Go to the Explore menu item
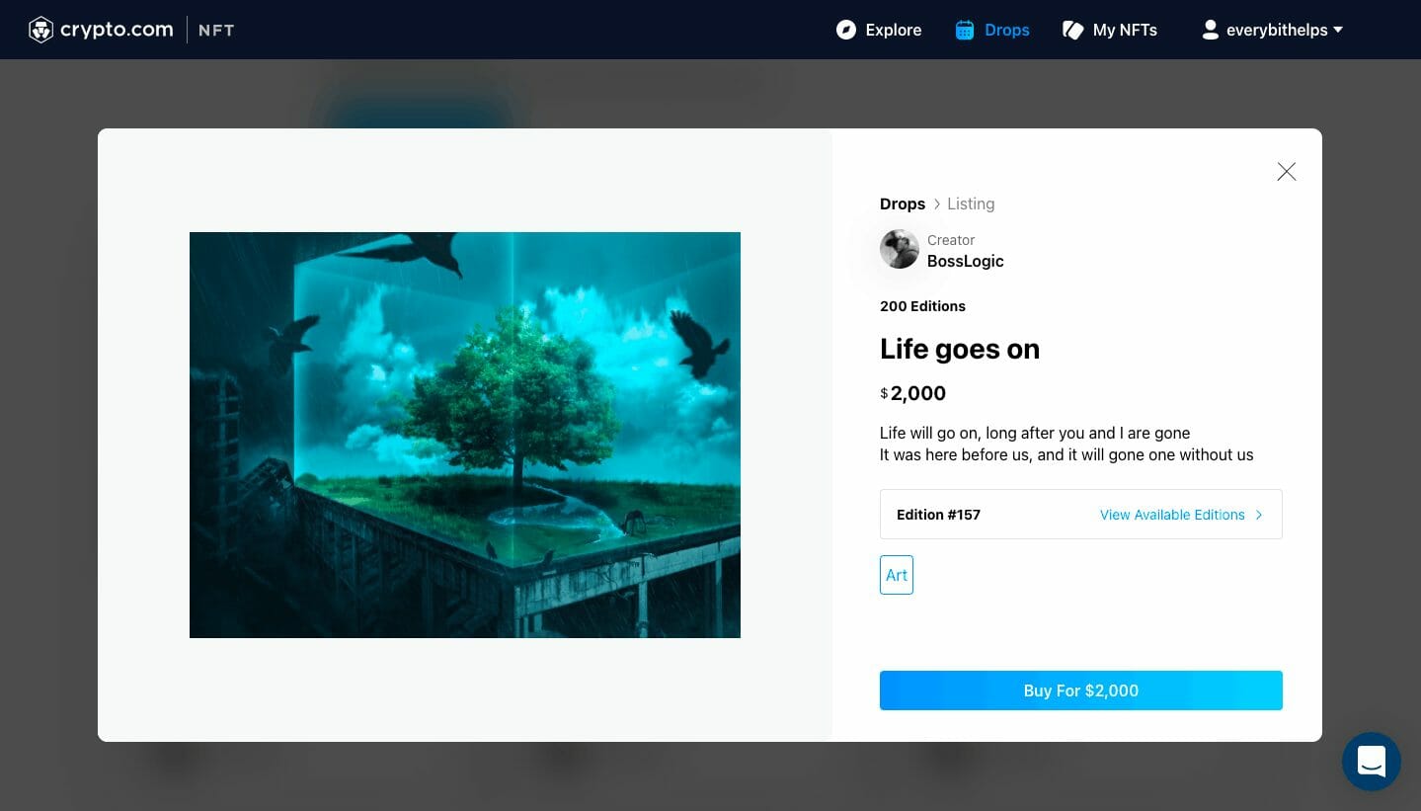 click(894, 30)
